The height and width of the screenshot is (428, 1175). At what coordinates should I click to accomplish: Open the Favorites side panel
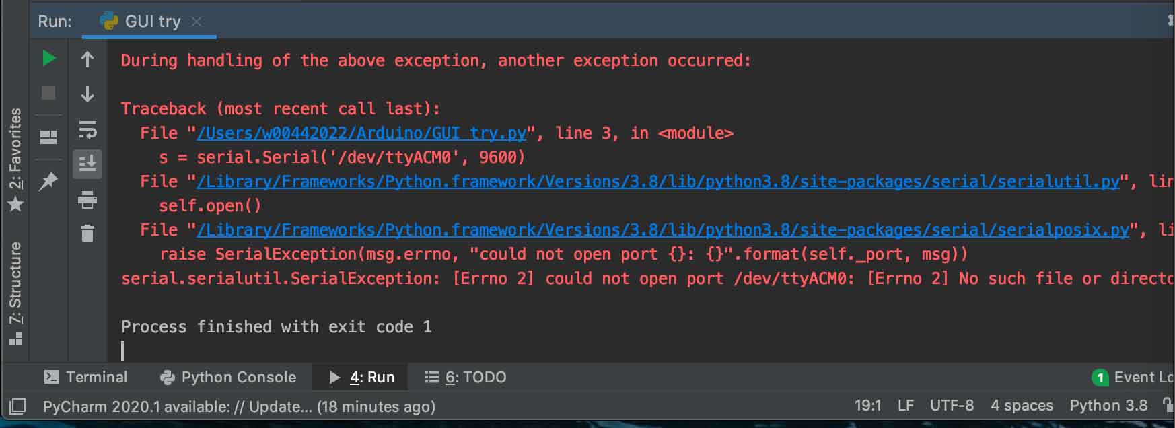15,159
